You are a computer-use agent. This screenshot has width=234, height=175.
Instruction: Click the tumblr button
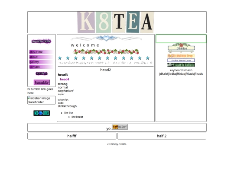[42, 82]
